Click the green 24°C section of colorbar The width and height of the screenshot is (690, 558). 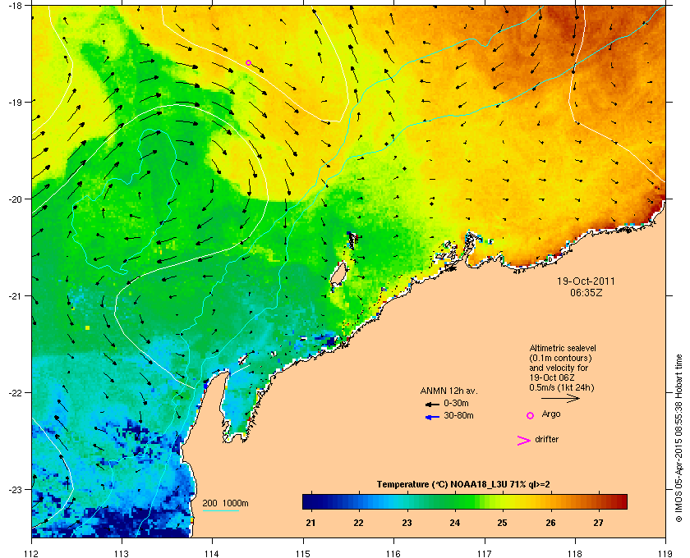point(455,501)
